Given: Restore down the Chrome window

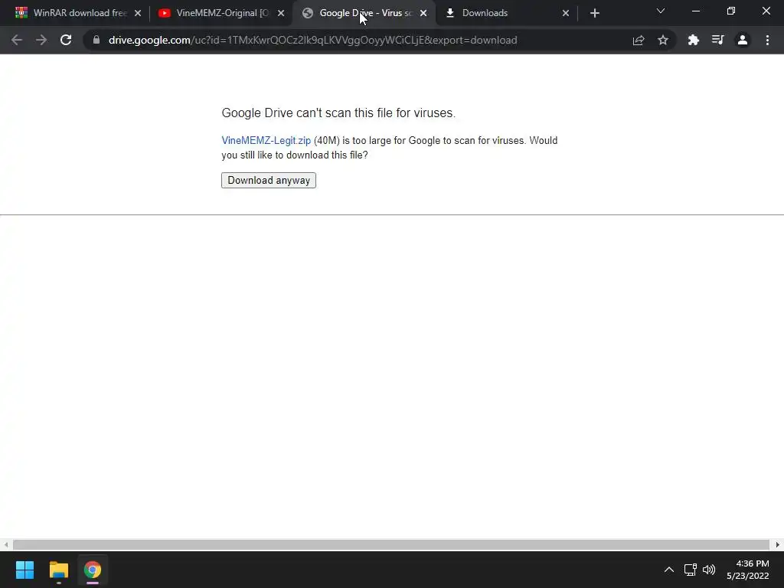Looking at the screenshot, I should click(731, 11).
